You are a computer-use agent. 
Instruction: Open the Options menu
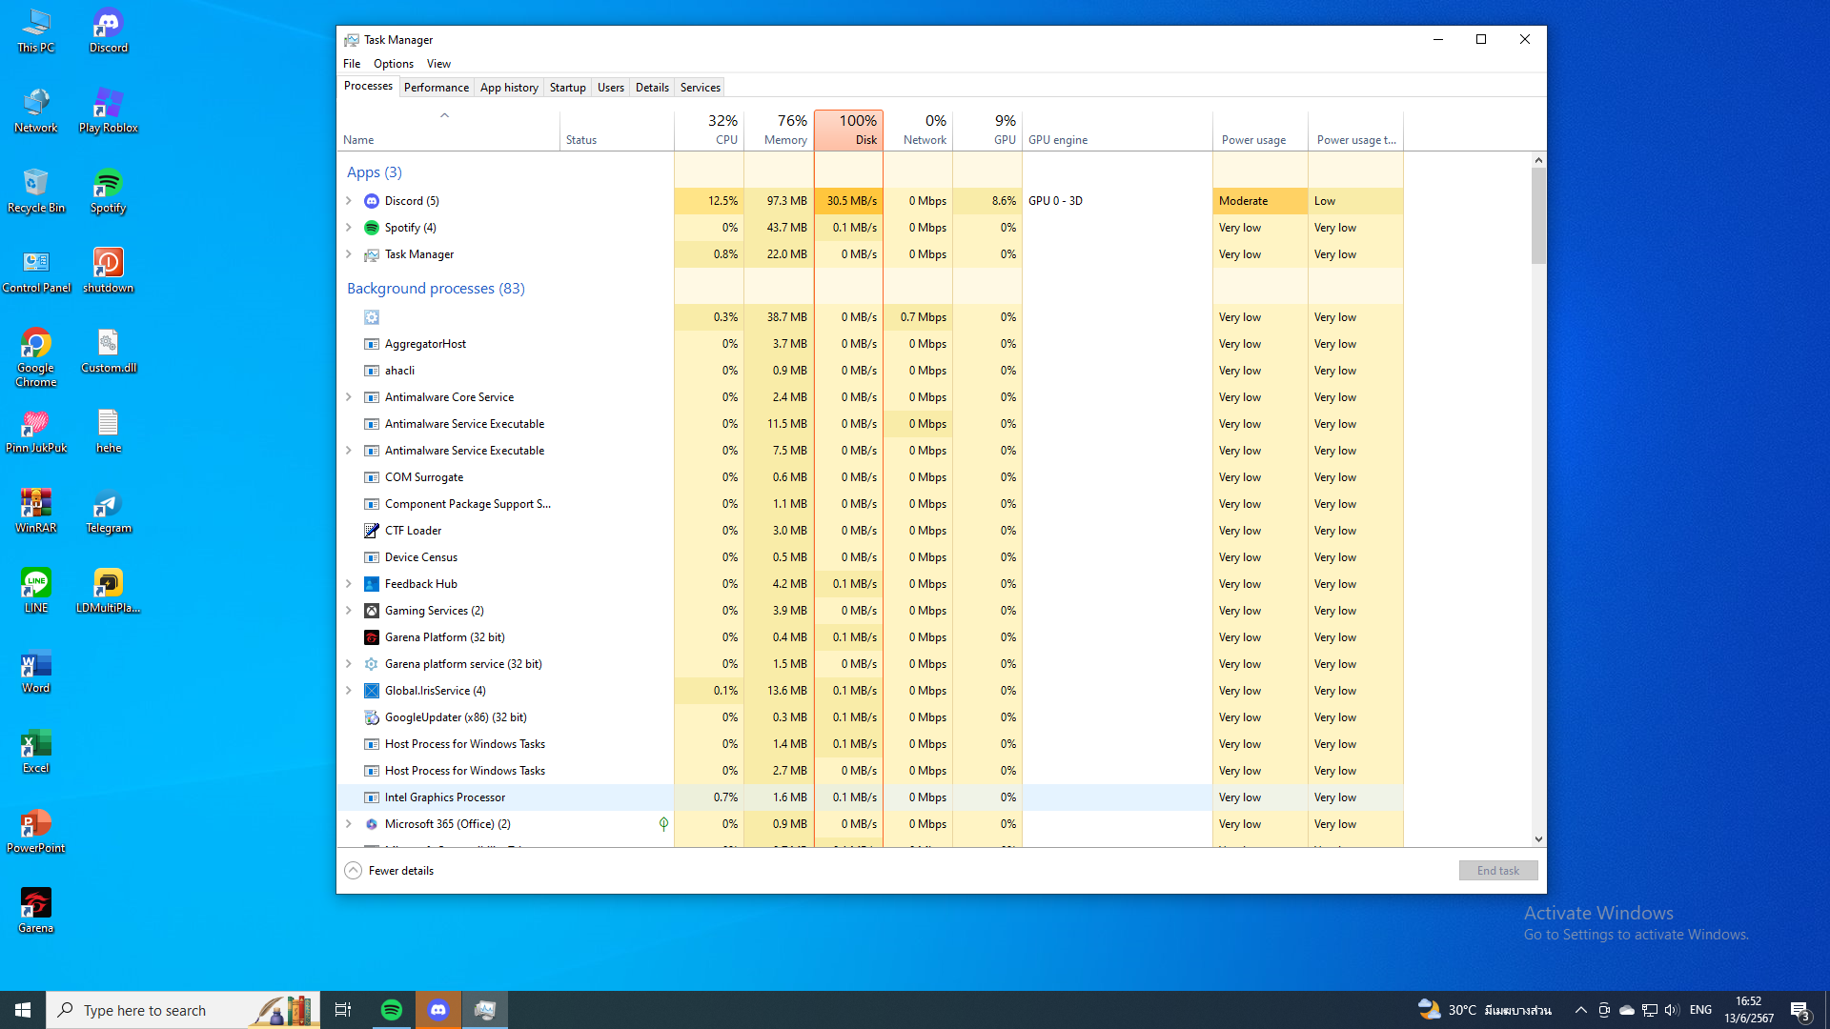[393, 64]
